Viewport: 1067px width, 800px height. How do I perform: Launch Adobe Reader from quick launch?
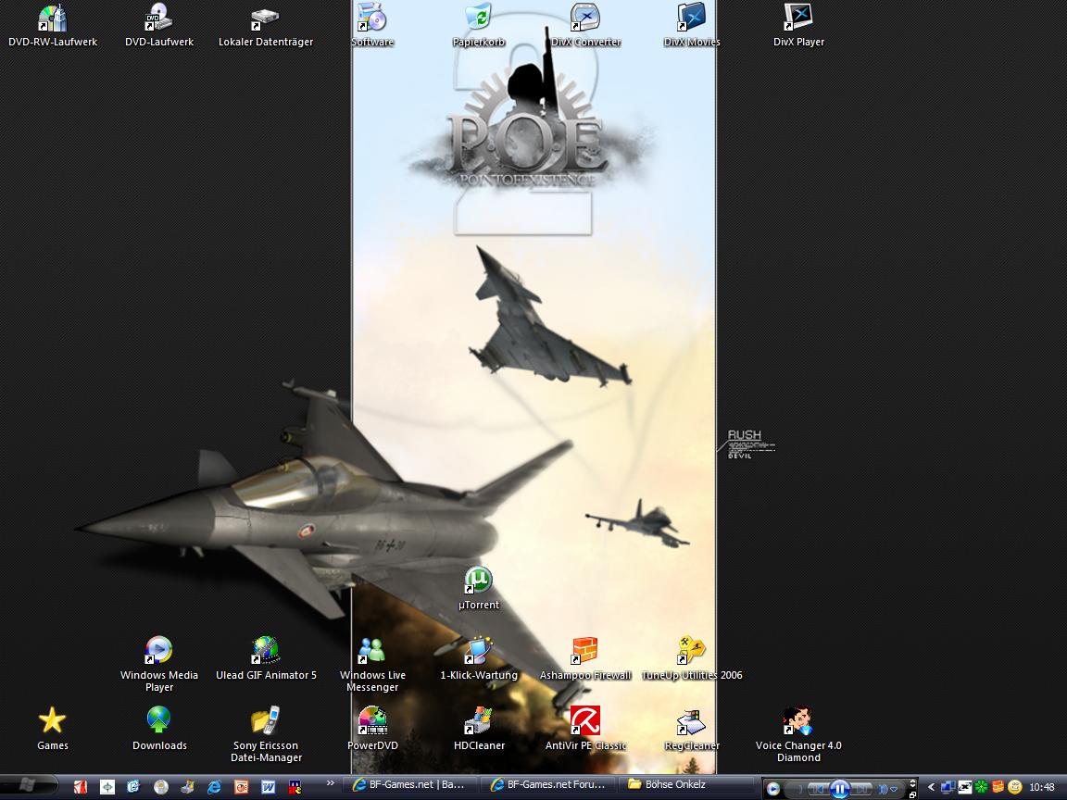(x=81, y=787)
